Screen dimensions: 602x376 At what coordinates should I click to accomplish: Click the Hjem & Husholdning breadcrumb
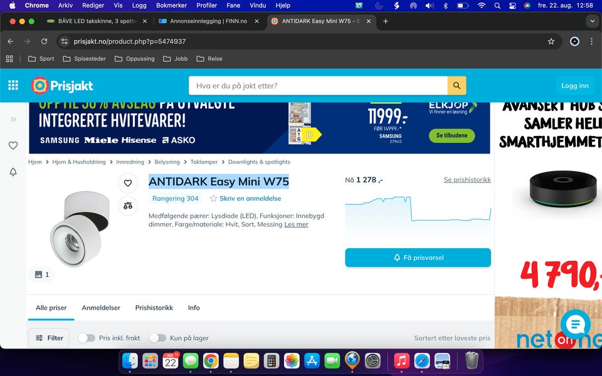coord(79,162)
